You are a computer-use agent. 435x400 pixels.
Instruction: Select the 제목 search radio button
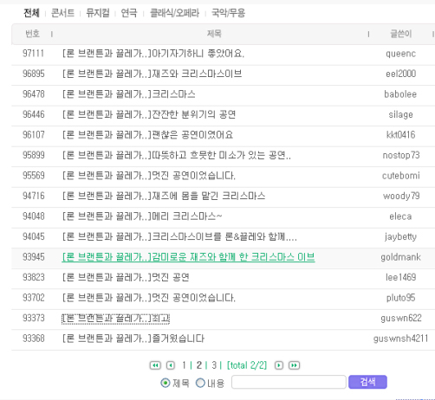(166, 383)
